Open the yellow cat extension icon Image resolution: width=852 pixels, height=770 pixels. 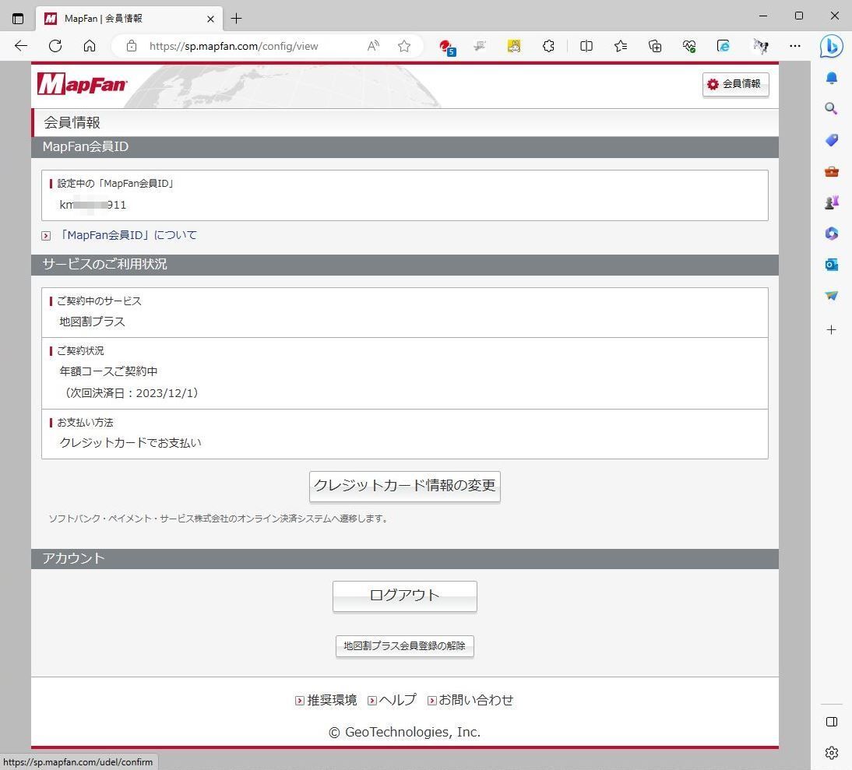click(514, 46)
